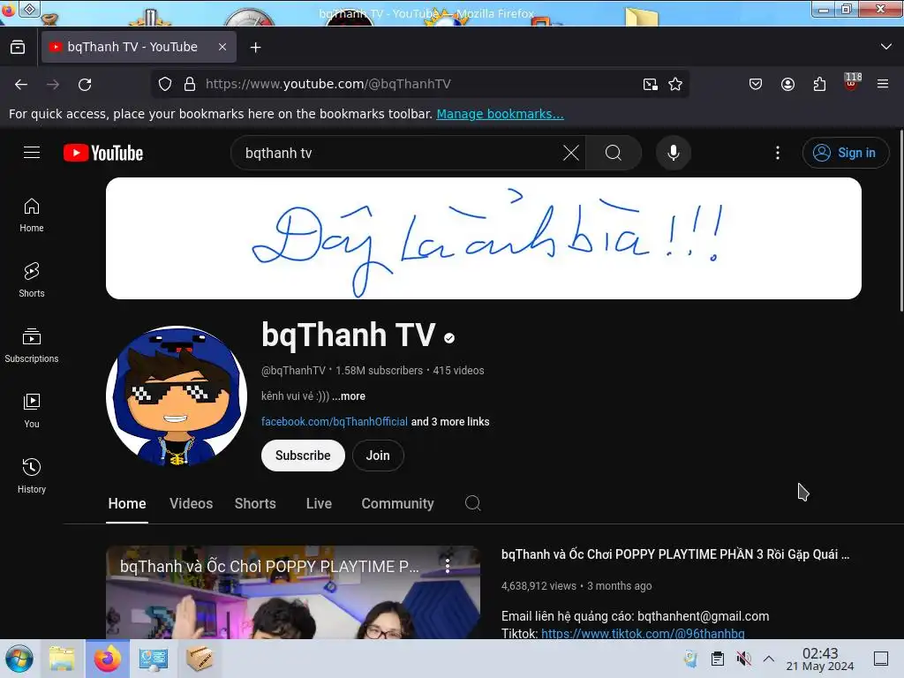Open the package box taskbar app
This screenshot has width=904, height=678.
pos(200,659)
